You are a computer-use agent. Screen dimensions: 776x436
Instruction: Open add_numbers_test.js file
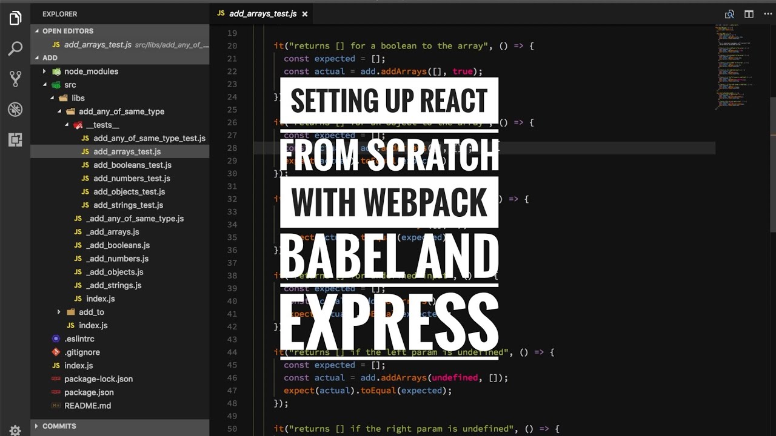[x=120, y=178]
